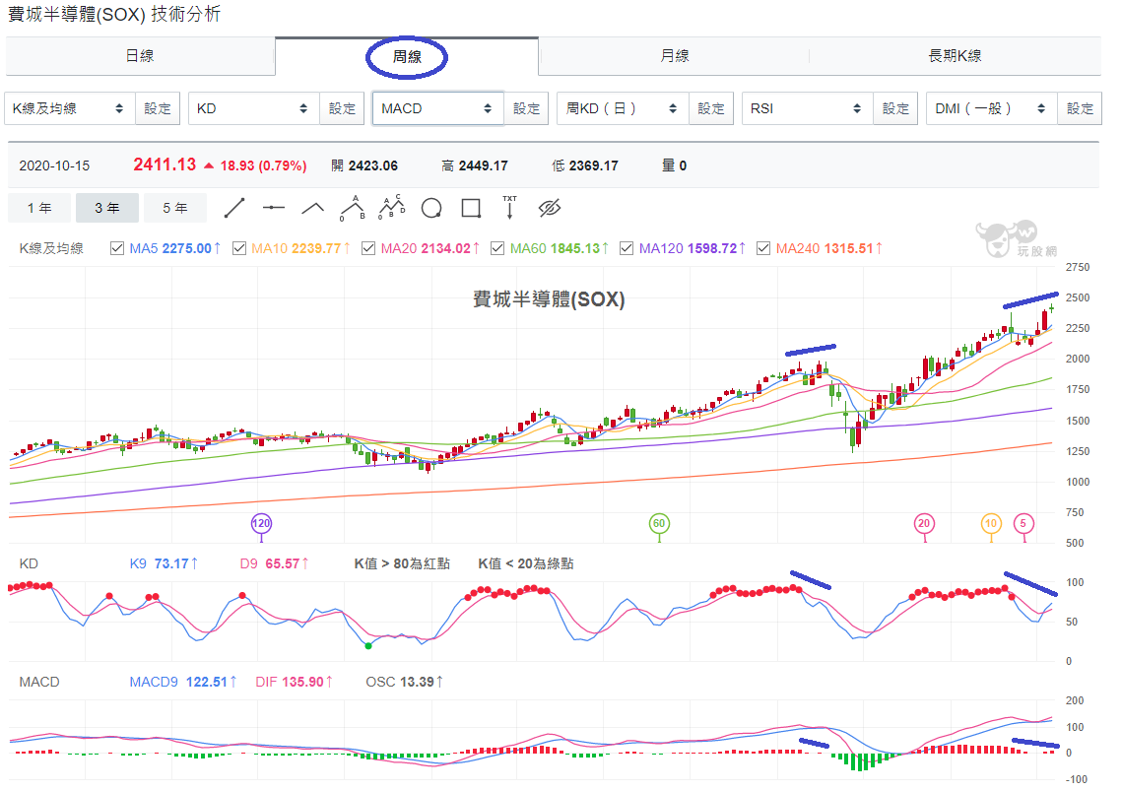1122x791 pixels.
Task: Toggle the hide drawings eye icon
Action: (x=550, y=208)
